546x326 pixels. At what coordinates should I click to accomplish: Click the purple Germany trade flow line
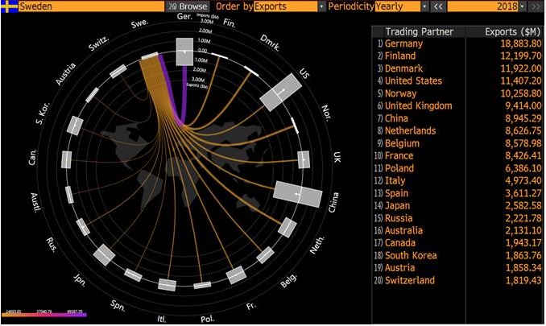point(184,94)
